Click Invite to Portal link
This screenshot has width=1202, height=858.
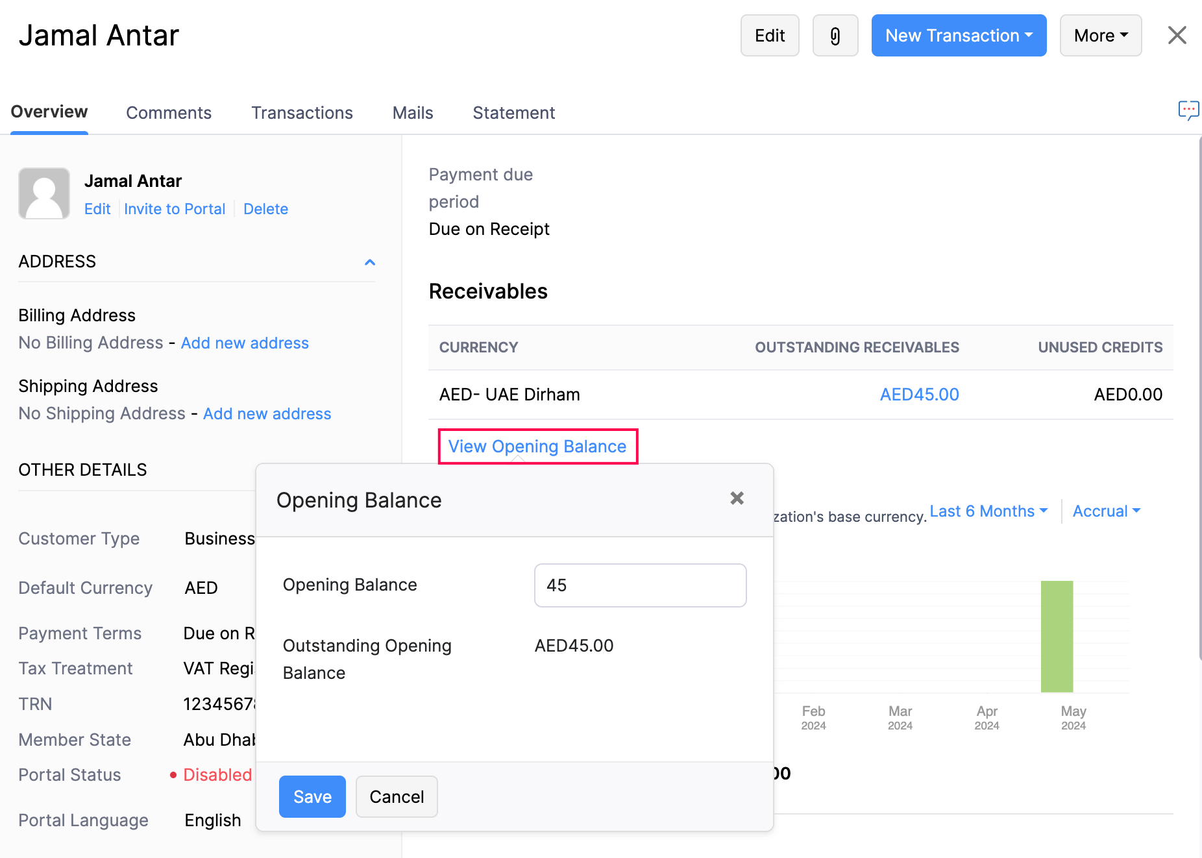pyautogui.click(x=175, y=209)
